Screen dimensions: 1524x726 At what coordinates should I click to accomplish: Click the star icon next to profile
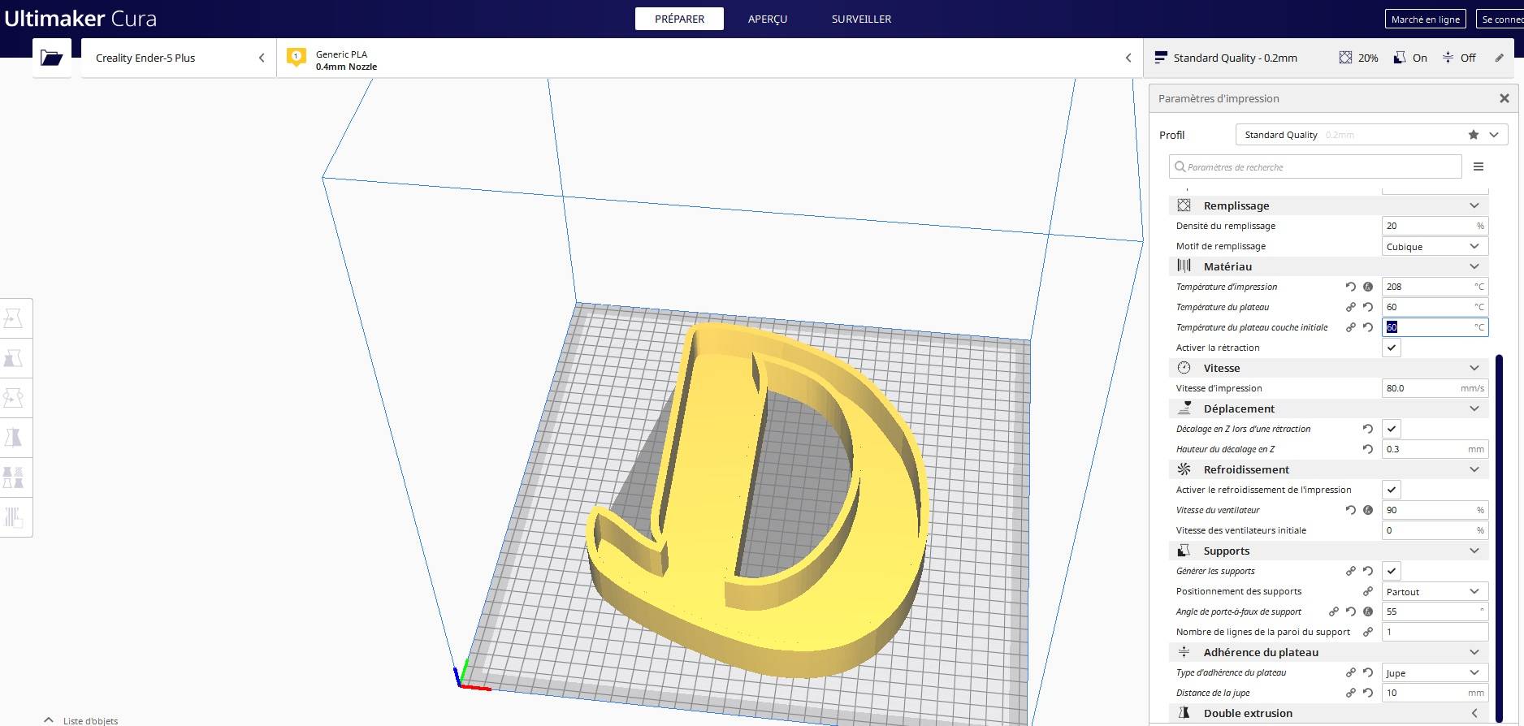tap(1474, 135)
